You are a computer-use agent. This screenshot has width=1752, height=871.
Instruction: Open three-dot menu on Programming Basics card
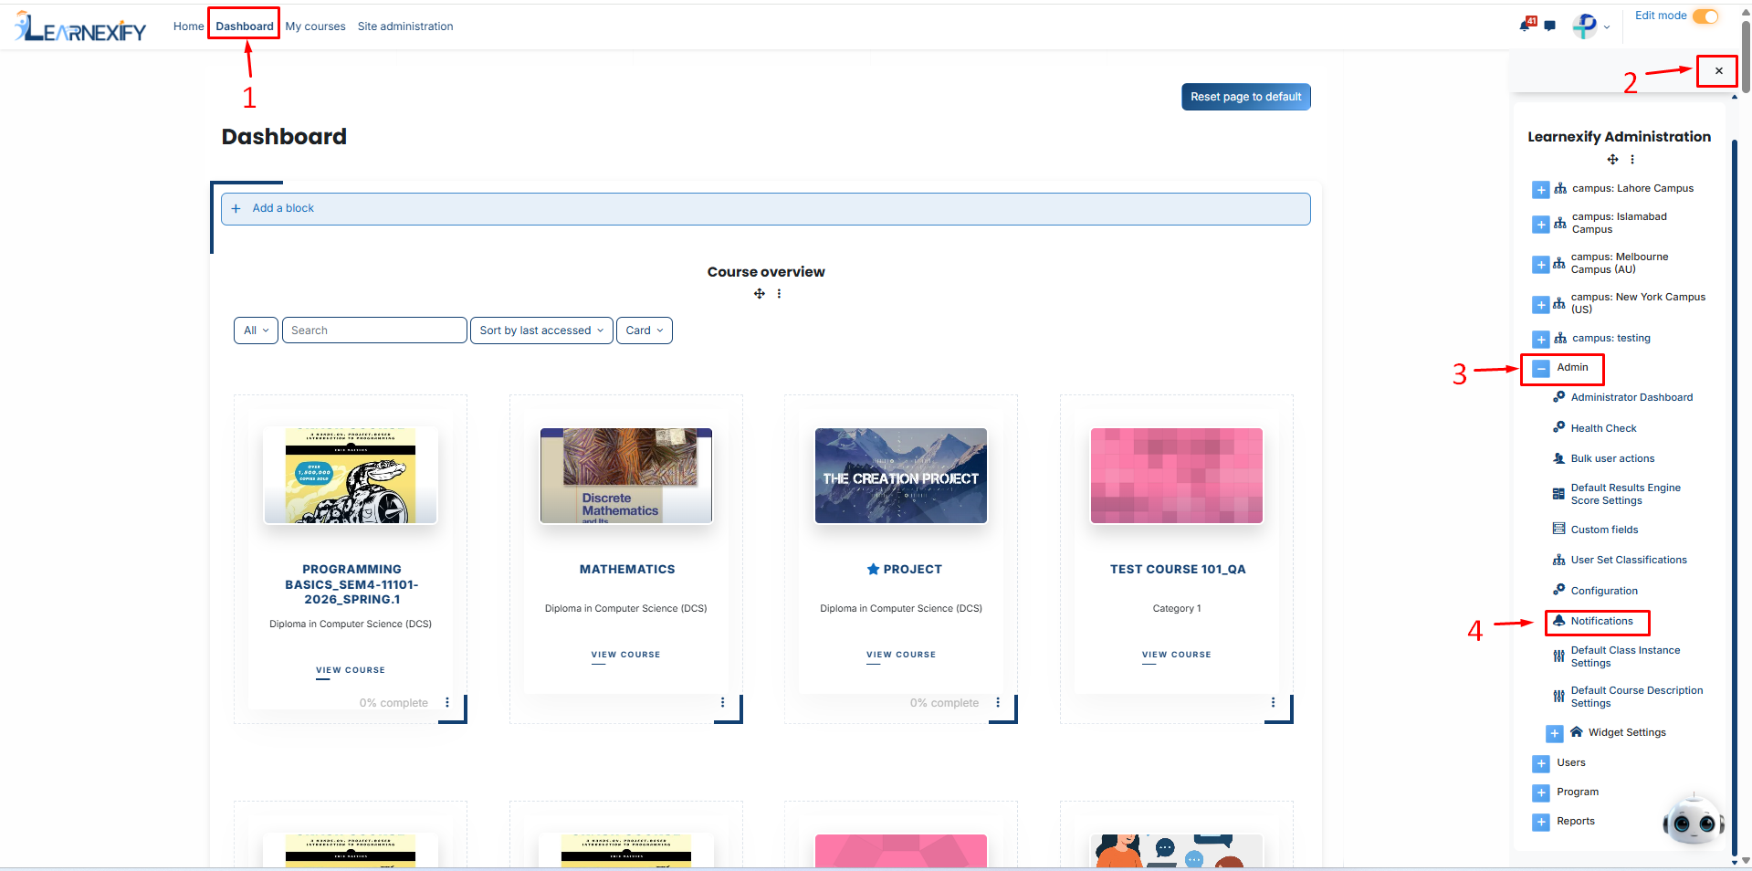tap(447, 702)
